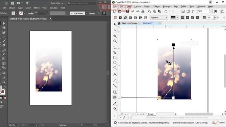Switch to the Welcome Screen tab
Viewport: 226px width, 127px height.
coord(130,23)
